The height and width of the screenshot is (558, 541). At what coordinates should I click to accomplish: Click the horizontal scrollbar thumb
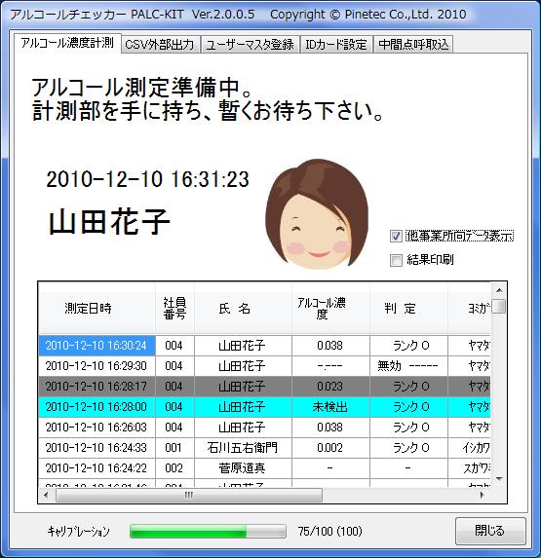click(189, 495)
